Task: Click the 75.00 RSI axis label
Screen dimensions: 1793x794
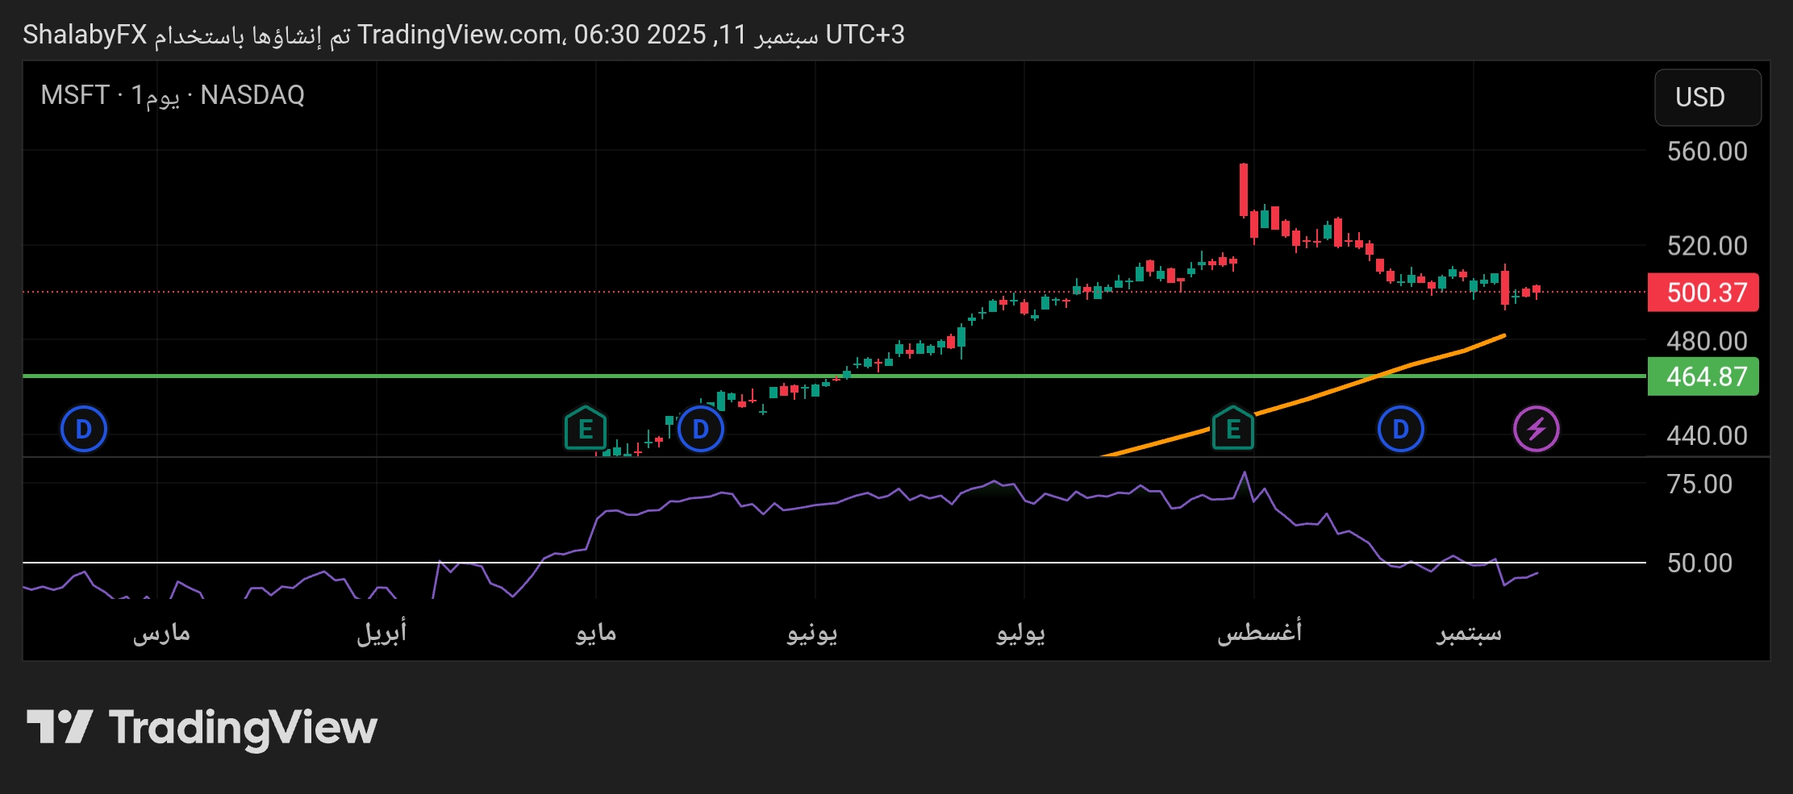Action: coord(1699,484)
